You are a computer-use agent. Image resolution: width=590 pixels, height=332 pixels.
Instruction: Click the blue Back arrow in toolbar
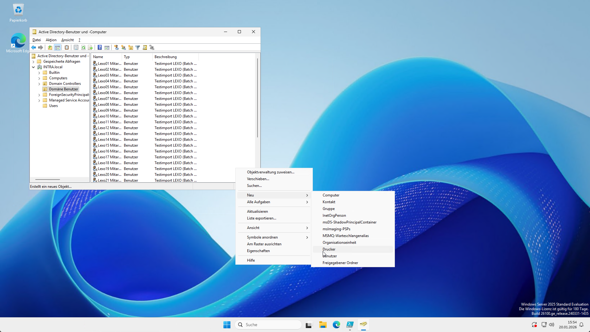[33, 47]
